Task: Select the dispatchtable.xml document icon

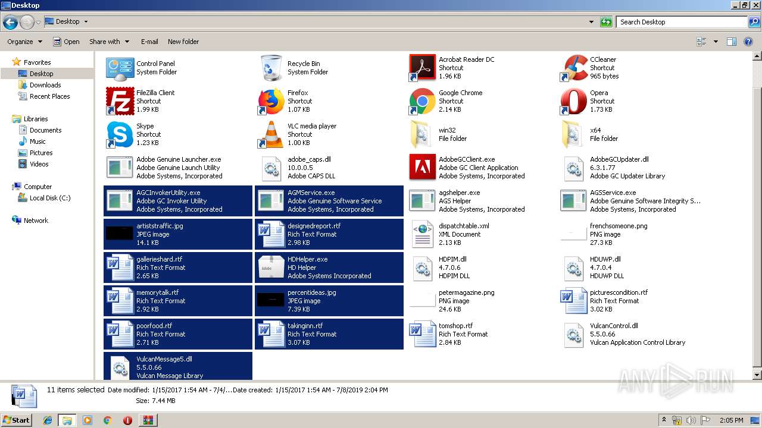Action: (x=422, y=234)
